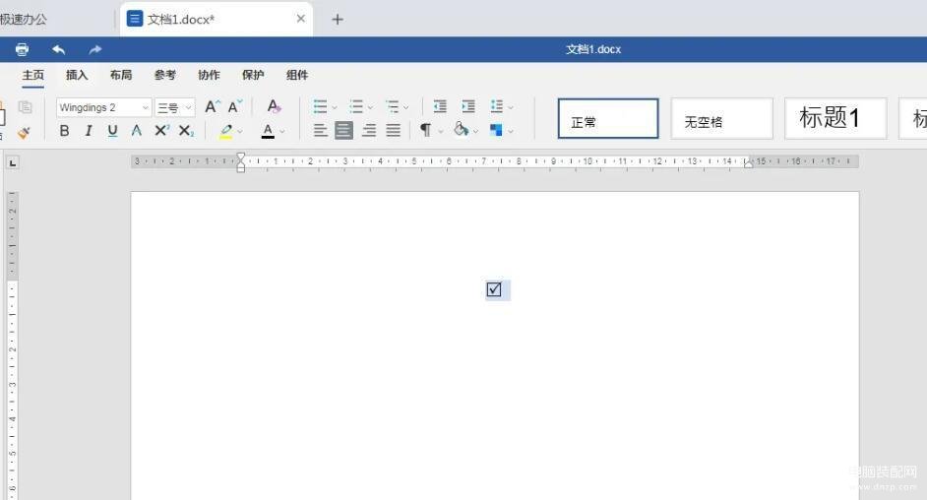The width and height of the screenshot is (927, 500).
Task: Click the checked box symbol in the document
Action: pos(494,289)
